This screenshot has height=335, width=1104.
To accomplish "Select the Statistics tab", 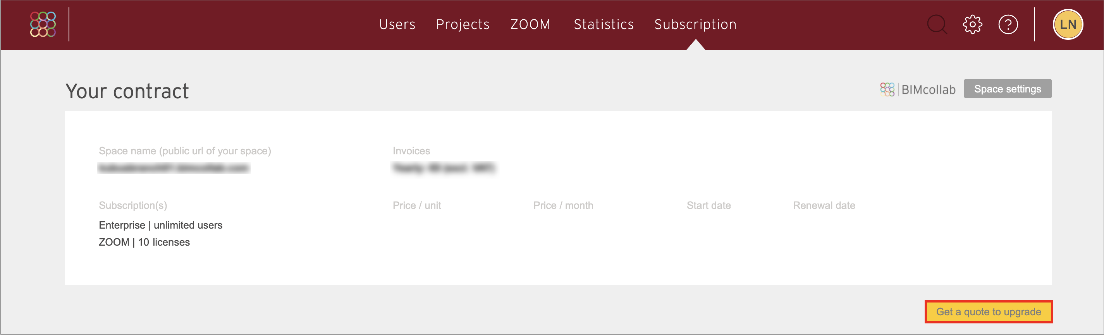I will click(604, 24).
